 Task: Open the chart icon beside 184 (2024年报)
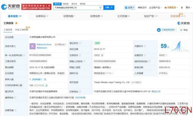pos(46,85)
